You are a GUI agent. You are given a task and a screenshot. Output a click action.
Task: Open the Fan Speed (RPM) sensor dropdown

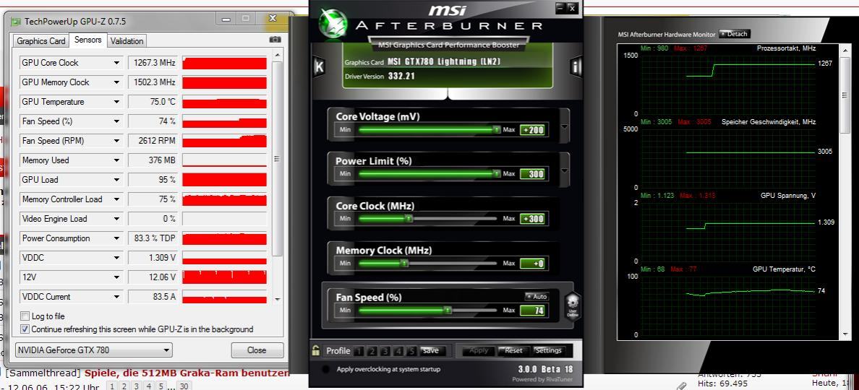pos(116,141)
